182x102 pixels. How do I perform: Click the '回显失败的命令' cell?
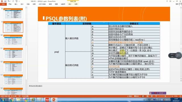(134, 29)
